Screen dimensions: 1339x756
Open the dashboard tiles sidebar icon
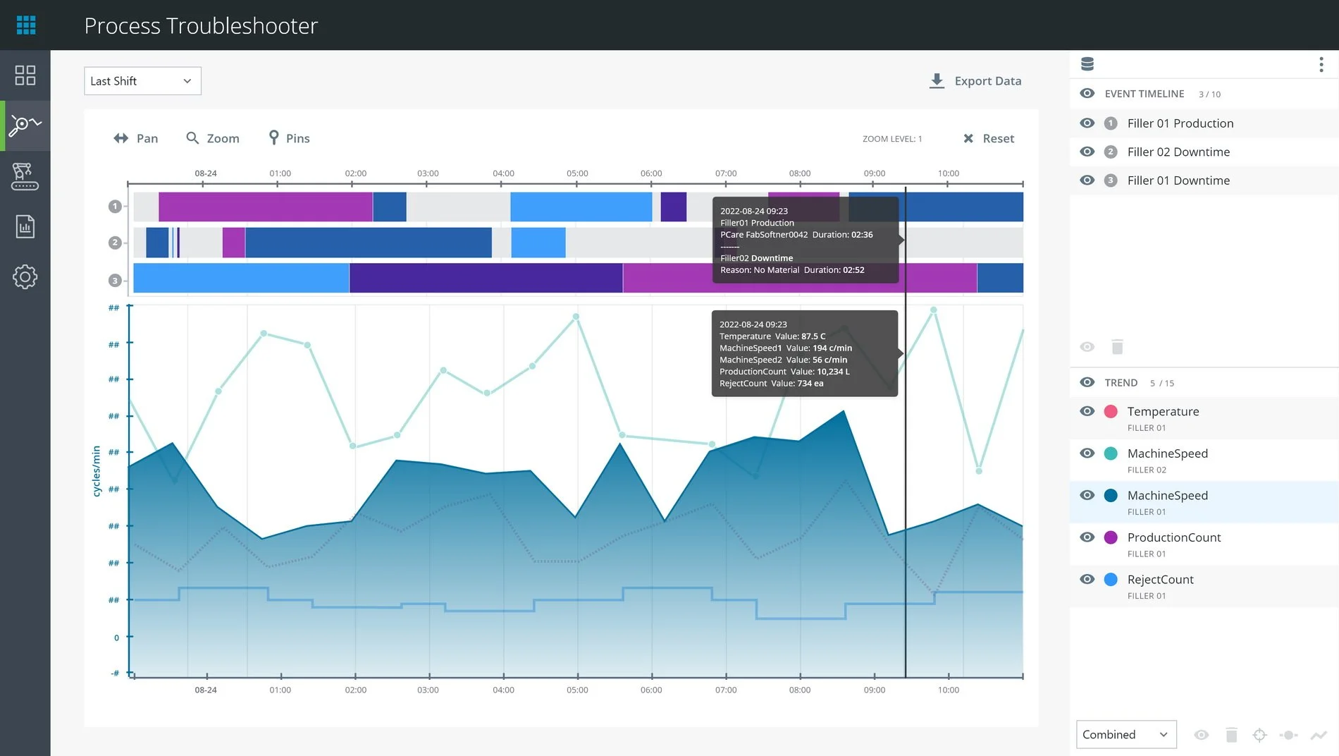pos(25,75)
